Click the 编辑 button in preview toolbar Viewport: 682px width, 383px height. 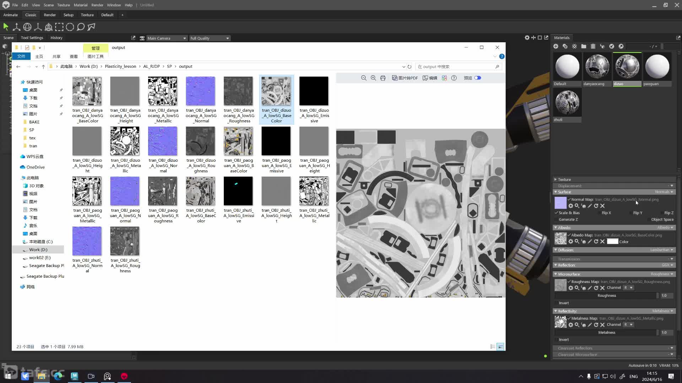click(x=430, y=78)
